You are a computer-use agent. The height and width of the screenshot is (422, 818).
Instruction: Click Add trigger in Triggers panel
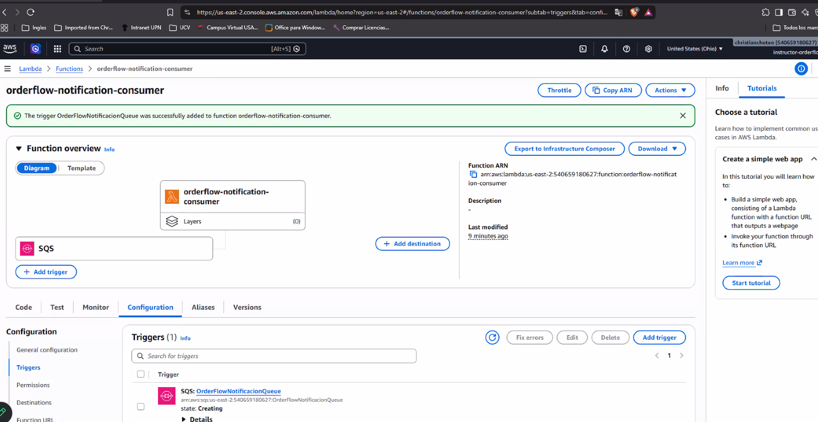(660, 337)
